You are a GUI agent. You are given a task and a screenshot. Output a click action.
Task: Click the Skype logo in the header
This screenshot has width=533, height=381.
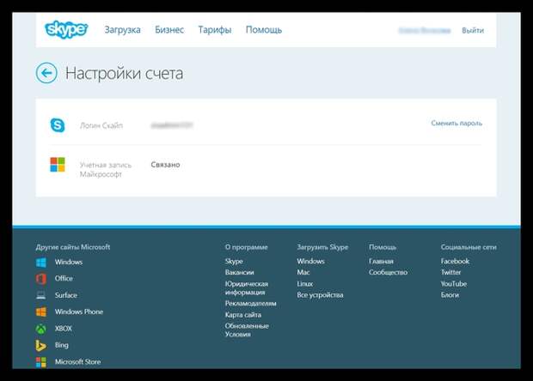pyautogui.click(x=66, y=29)
